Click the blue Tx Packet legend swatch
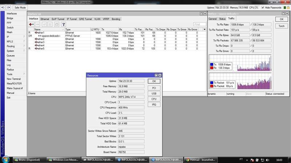Image resolution: width=291 pixels, height=163 pixels. click(212, 83)
